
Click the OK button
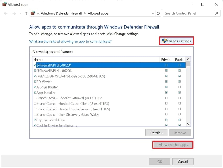click(160, 162)
